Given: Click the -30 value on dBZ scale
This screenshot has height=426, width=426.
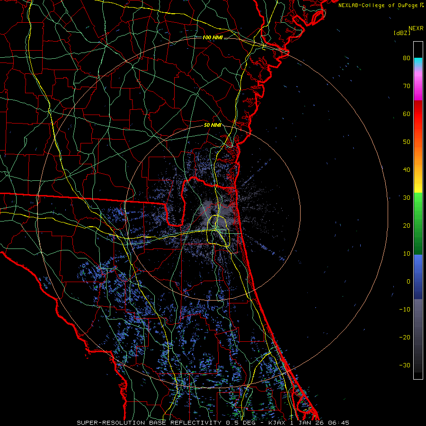Looking at the screenshot, I should pyautogui.click(x=405, y=365).
